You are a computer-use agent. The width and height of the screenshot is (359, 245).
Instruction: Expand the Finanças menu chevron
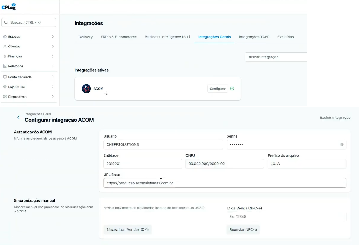(x=53, y=56)
